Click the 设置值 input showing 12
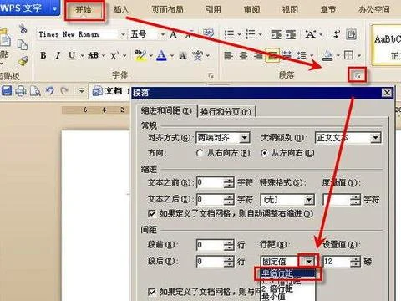The image size is (401, 301). [337, 262]
